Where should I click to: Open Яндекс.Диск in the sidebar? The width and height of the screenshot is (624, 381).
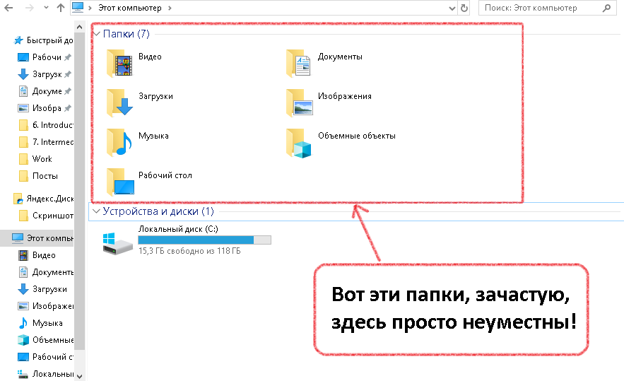43,199
